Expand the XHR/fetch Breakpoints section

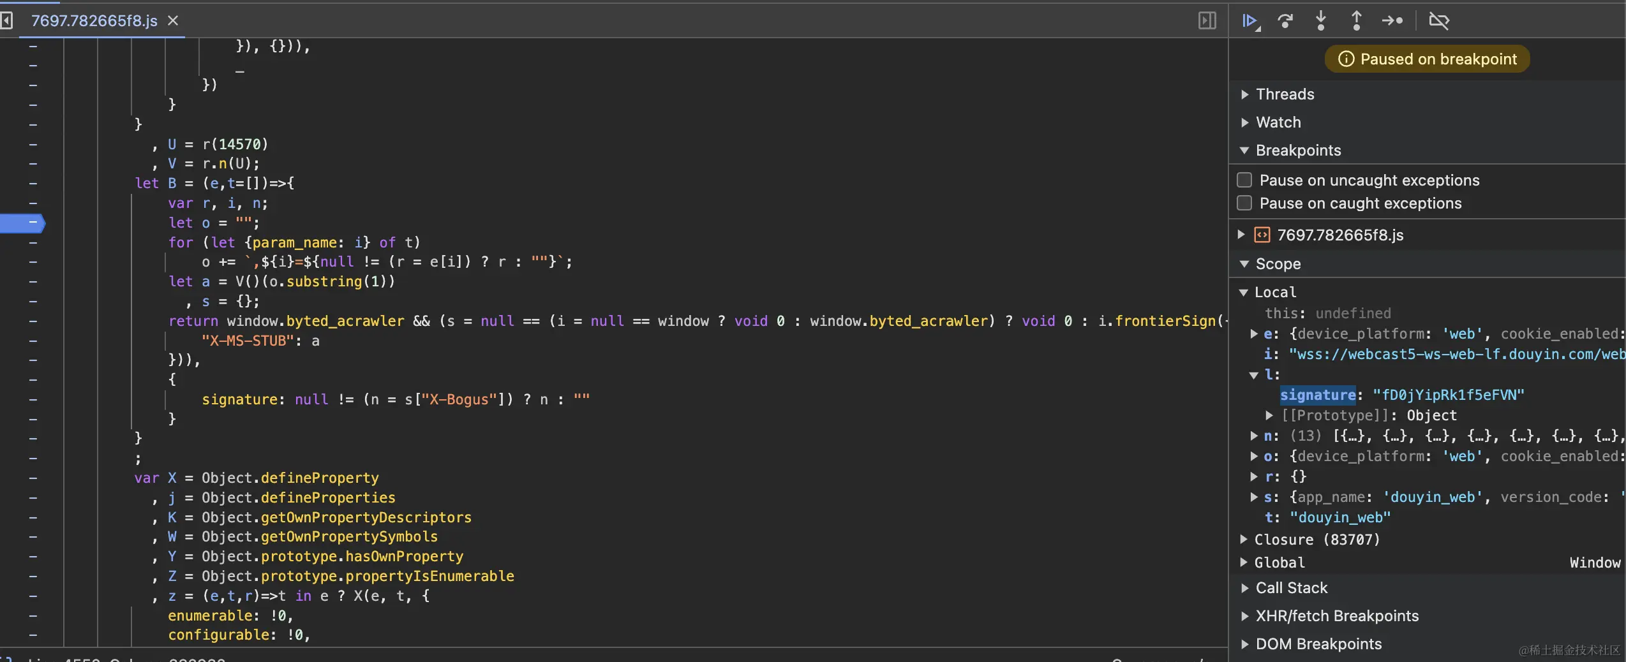1245,616
